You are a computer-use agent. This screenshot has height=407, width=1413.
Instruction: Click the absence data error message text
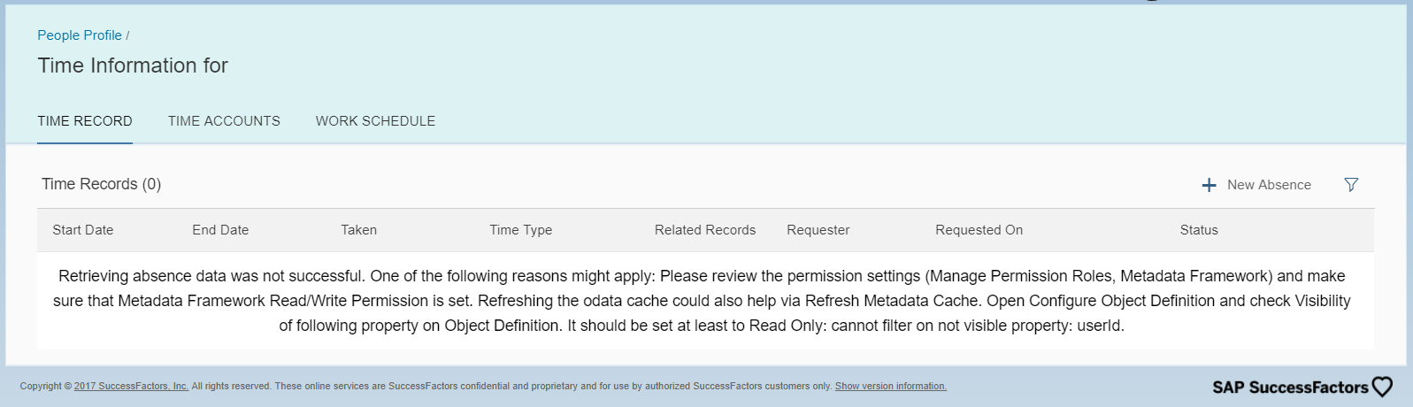[702, 301]
